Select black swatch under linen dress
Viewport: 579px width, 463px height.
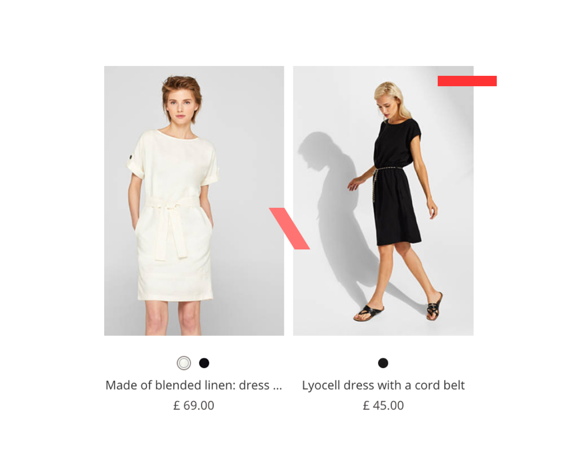(x=204, y=363)
